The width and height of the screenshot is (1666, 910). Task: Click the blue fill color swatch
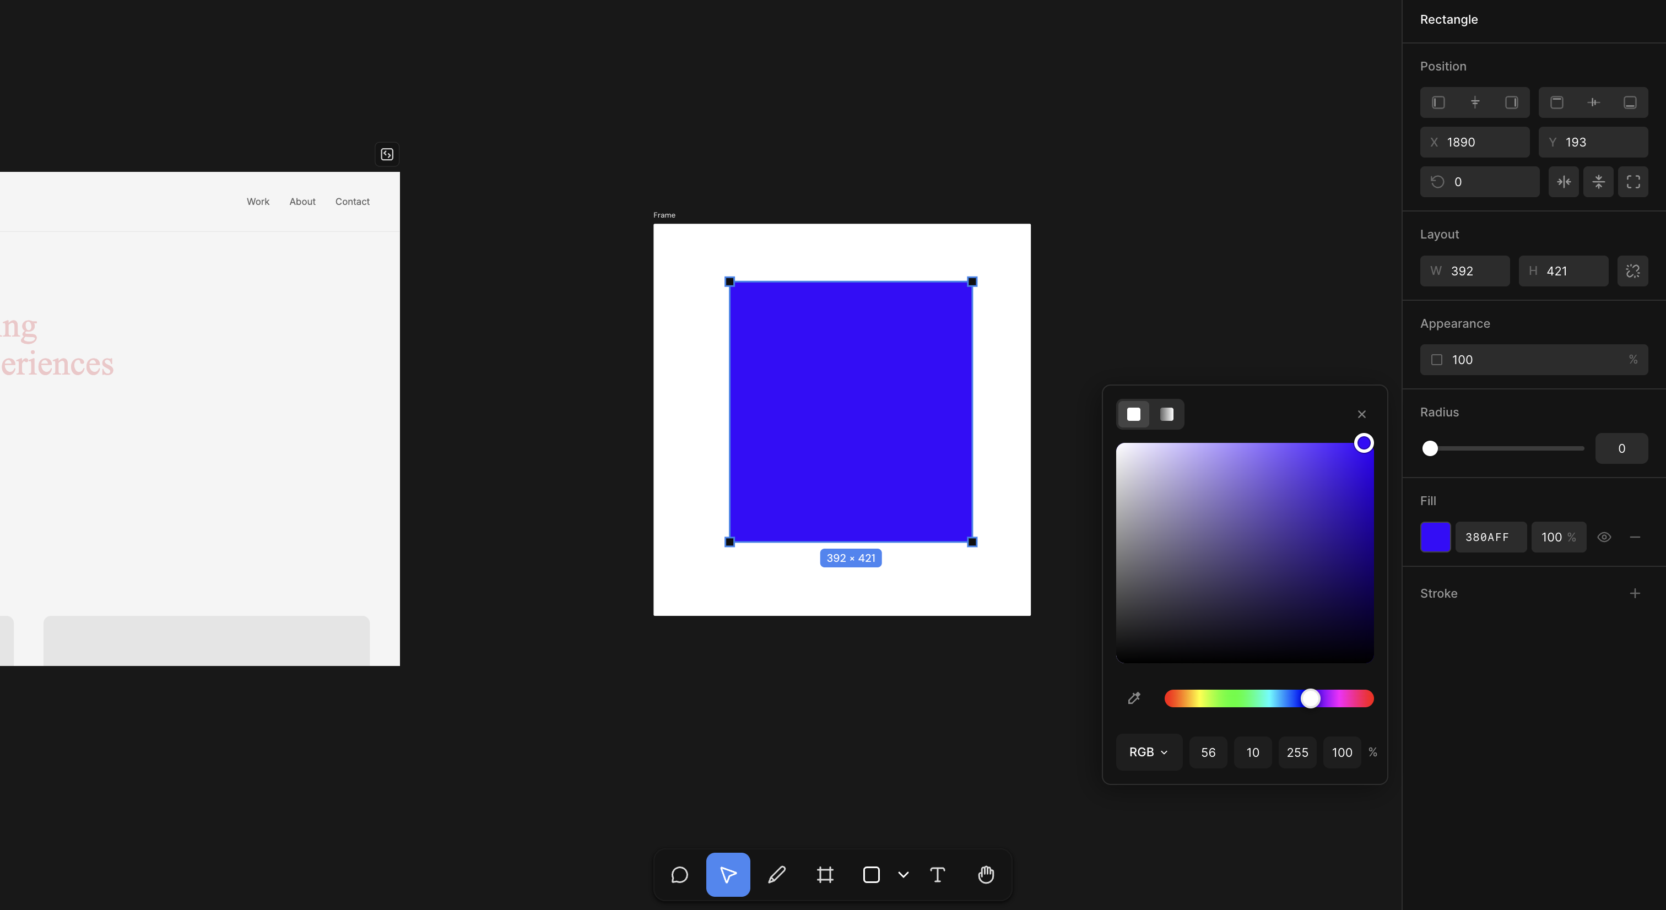pyautogui.click(x=1435, y=537)
